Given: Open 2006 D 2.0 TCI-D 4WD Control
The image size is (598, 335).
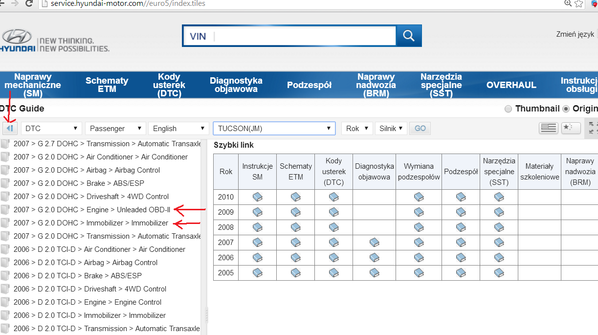Looking at the screenshot, I should click(x=90, y=289).
